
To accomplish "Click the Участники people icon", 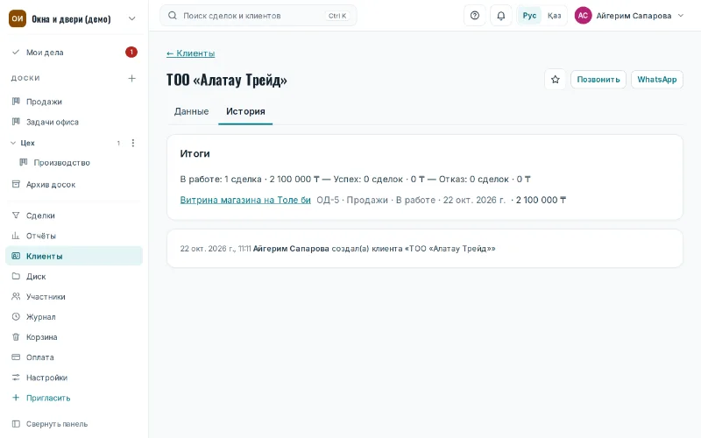I will point(16,296).
